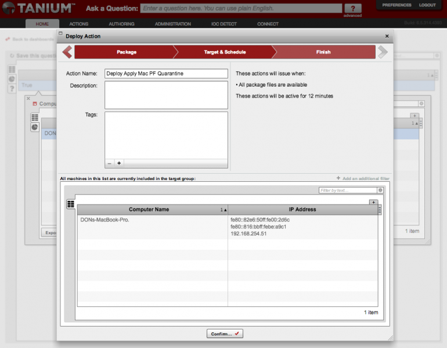The image size is (447, 348).
Task: Click into the Description box
Action: [166, 95]
